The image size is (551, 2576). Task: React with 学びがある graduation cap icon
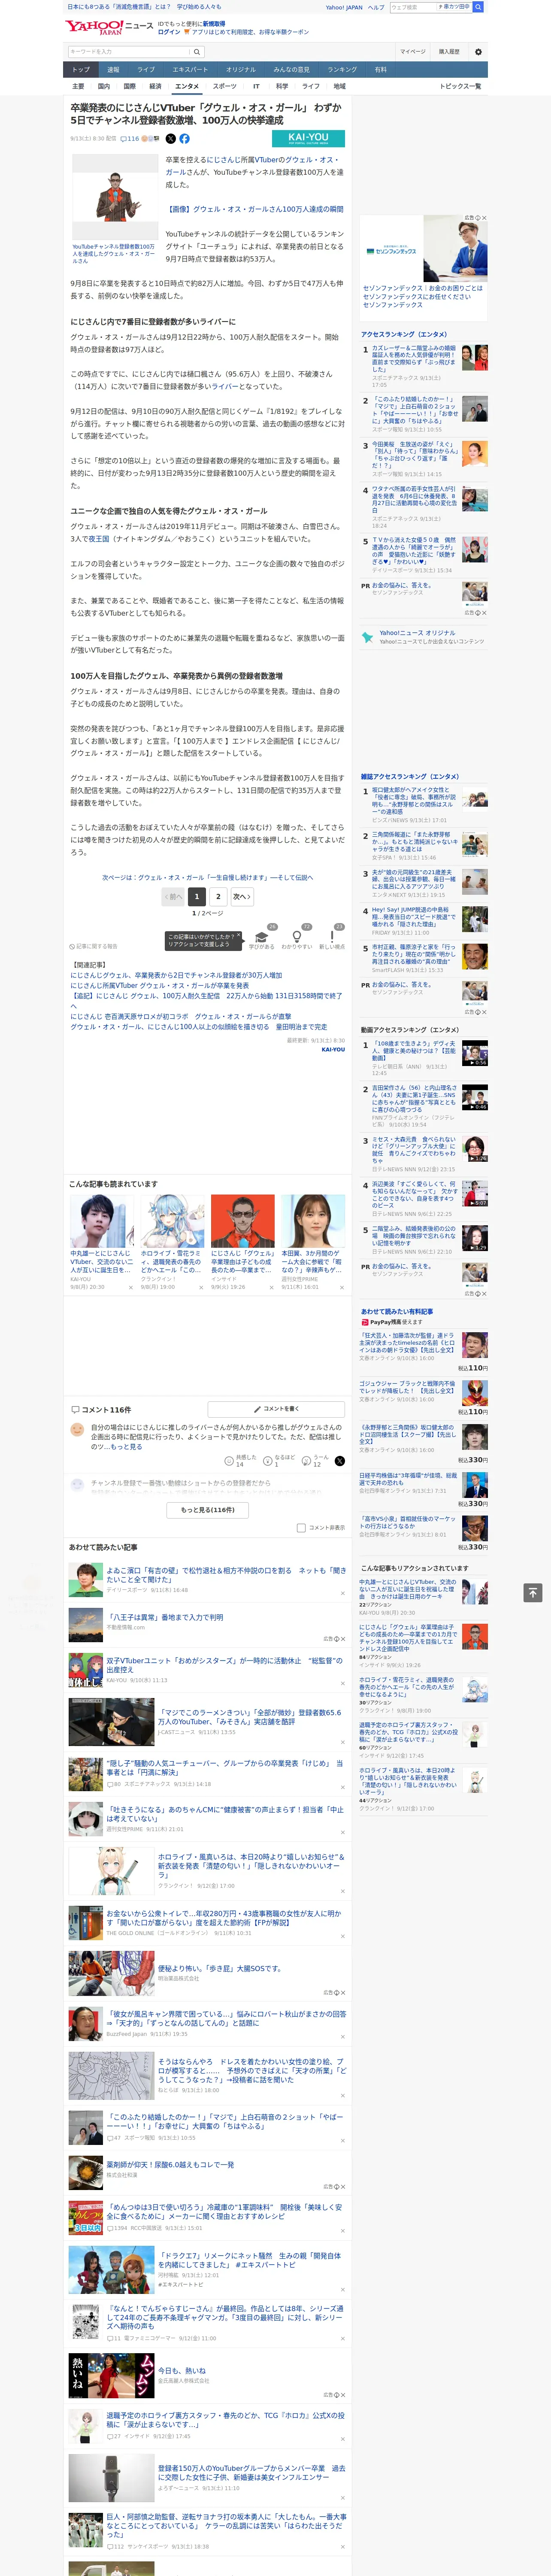pyautogui.click(x=262, y=937)
